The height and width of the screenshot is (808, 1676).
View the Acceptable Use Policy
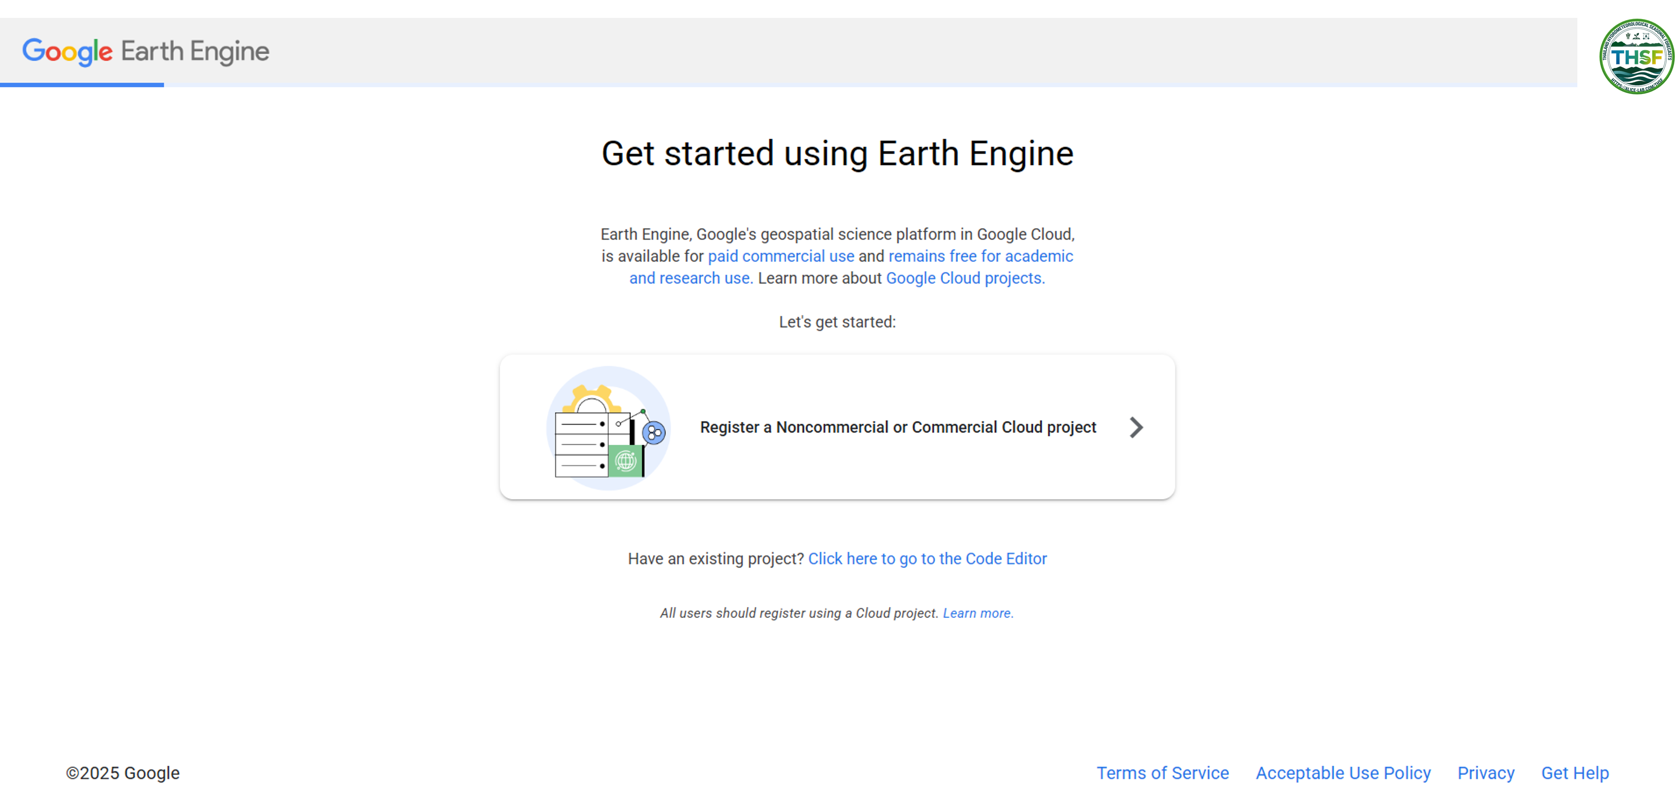[x=1343, y=773]
